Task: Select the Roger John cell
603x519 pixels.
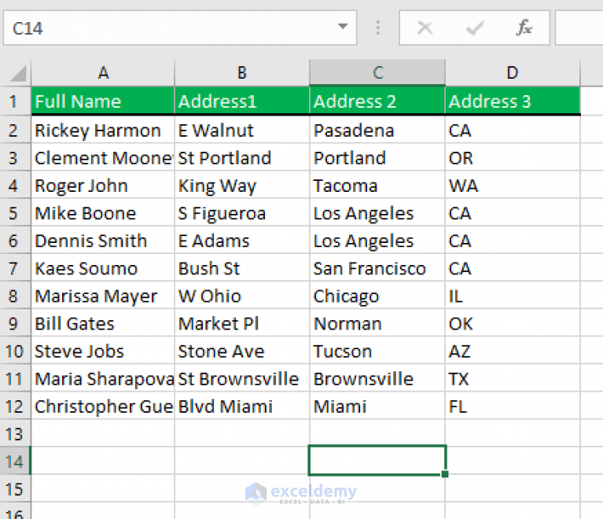Action: 103,186
